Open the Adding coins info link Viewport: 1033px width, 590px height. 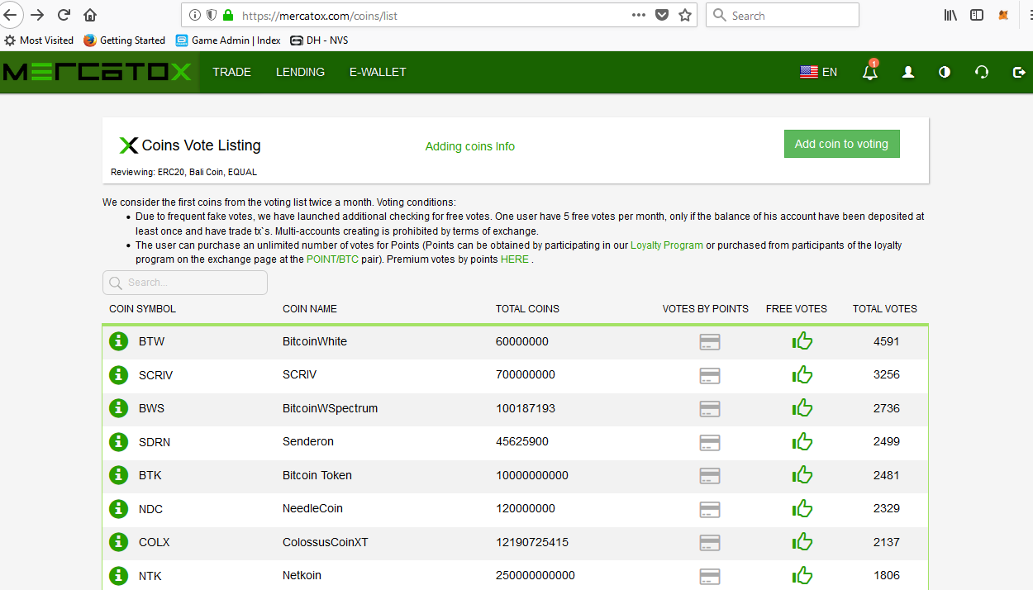pos(469,146)
